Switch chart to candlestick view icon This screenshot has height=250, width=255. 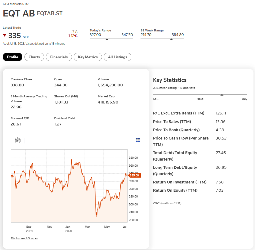coord(17,140)
